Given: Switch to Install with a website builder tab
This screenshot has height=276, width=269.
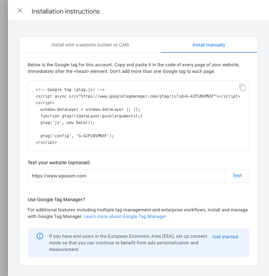Looking at the screenshot, I should point(90,45).
